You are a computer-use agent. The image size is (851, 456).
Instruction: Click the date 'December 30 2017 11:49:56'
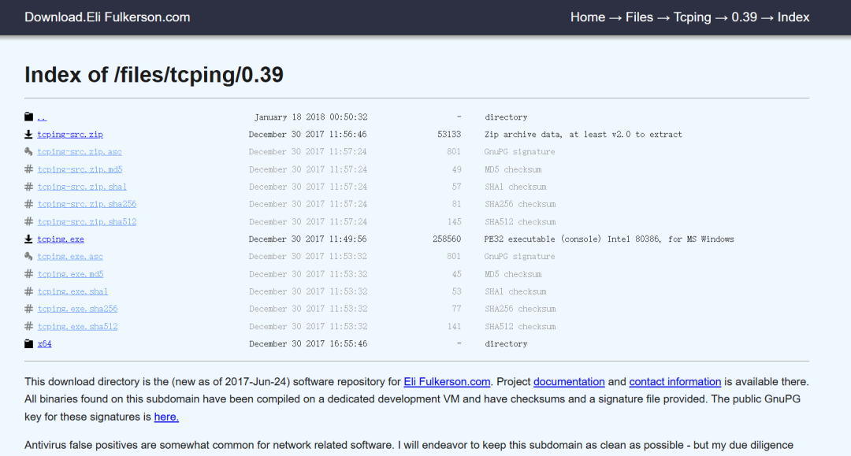coord(308,239)
